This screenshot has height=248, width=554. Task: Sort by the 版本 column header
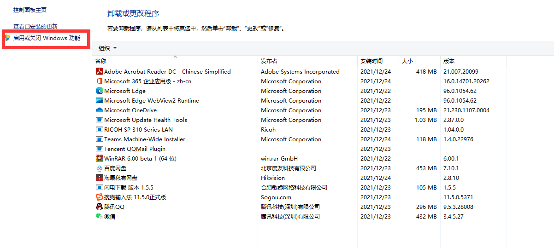[449, 61]
